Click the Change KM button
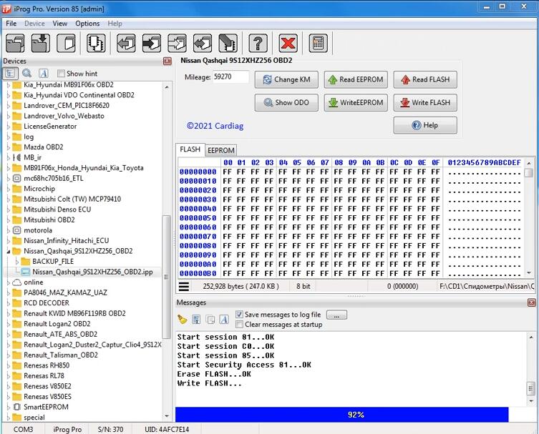This screenshot has height=434, width=539. (x=286, y=79)
